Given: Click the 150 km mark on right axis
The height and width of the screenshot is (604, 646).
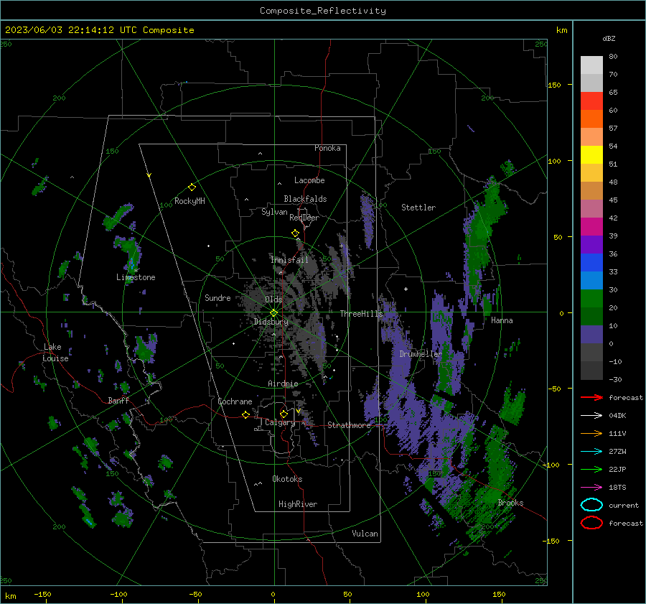Looking at the screenshot, I should click(555, 85).
